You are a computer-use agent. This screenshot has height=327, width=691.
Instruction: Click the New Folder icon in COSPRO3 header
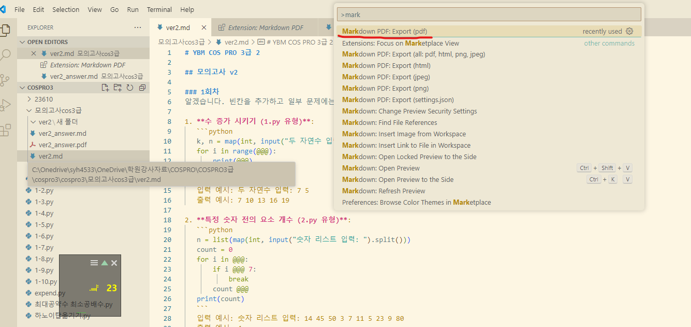point(118,88)
